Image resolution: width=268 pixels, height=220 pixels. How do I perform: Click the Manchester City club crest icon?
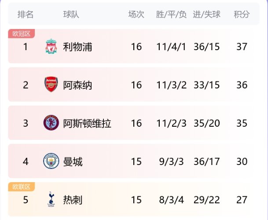tap(51, 162)
